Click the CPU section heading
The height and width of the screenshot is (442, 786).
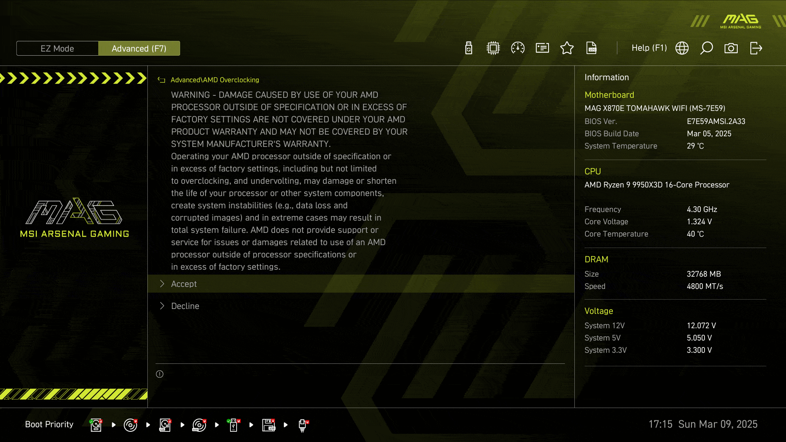[593, 171]
